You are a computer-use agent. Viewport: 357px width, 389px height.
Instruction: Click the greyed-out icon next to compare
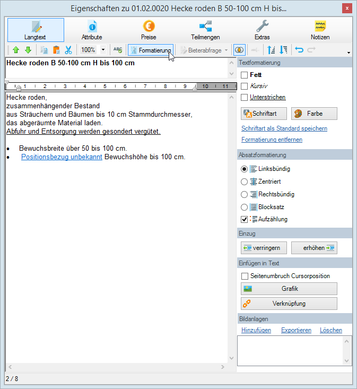pyautogui.click(x=255, y=50)
